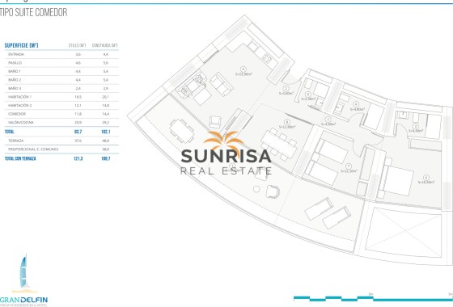Click room marker 7 in twin bedroom
Screen dimensions: 453x307
pos(349,166)
